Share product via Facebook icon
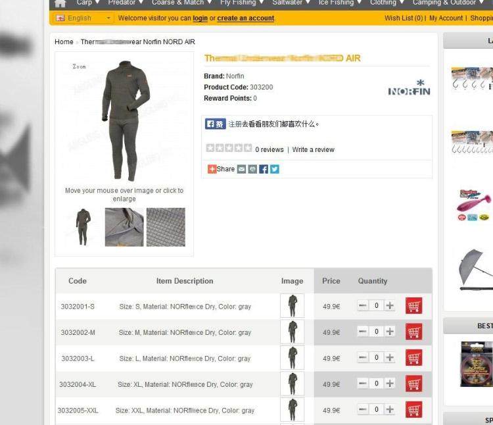The width and height of the screenshot is (493, 425). (264, 169)
